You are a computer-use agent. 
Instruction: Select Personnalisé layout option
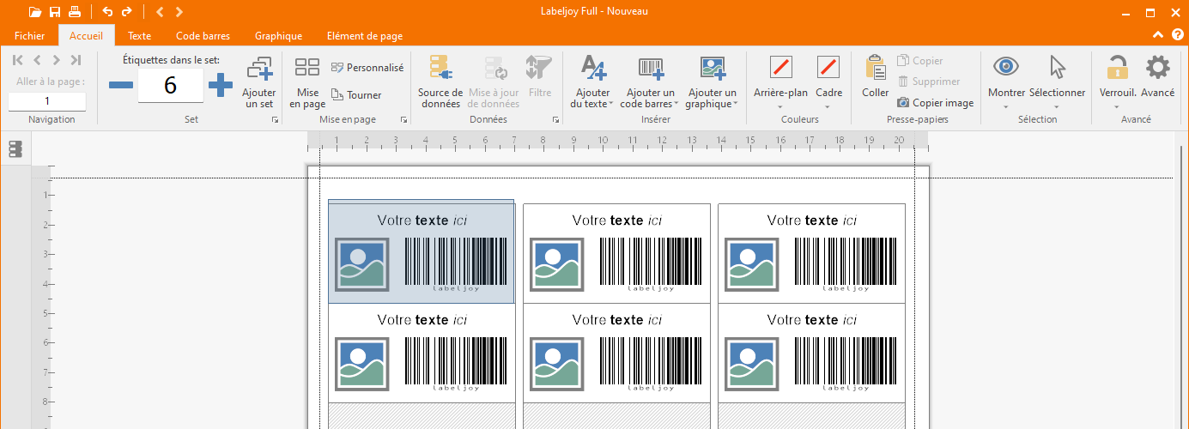point(367,68)
